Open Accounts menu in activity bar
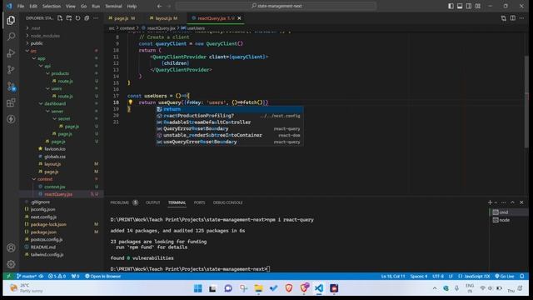Image resolution: width=533 pixels, height=300 pixels. [x=11, y=248]
